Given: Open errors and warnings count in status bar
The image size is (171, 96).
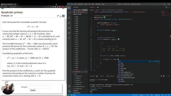Looking at the screenshot, I should point(73,95).
